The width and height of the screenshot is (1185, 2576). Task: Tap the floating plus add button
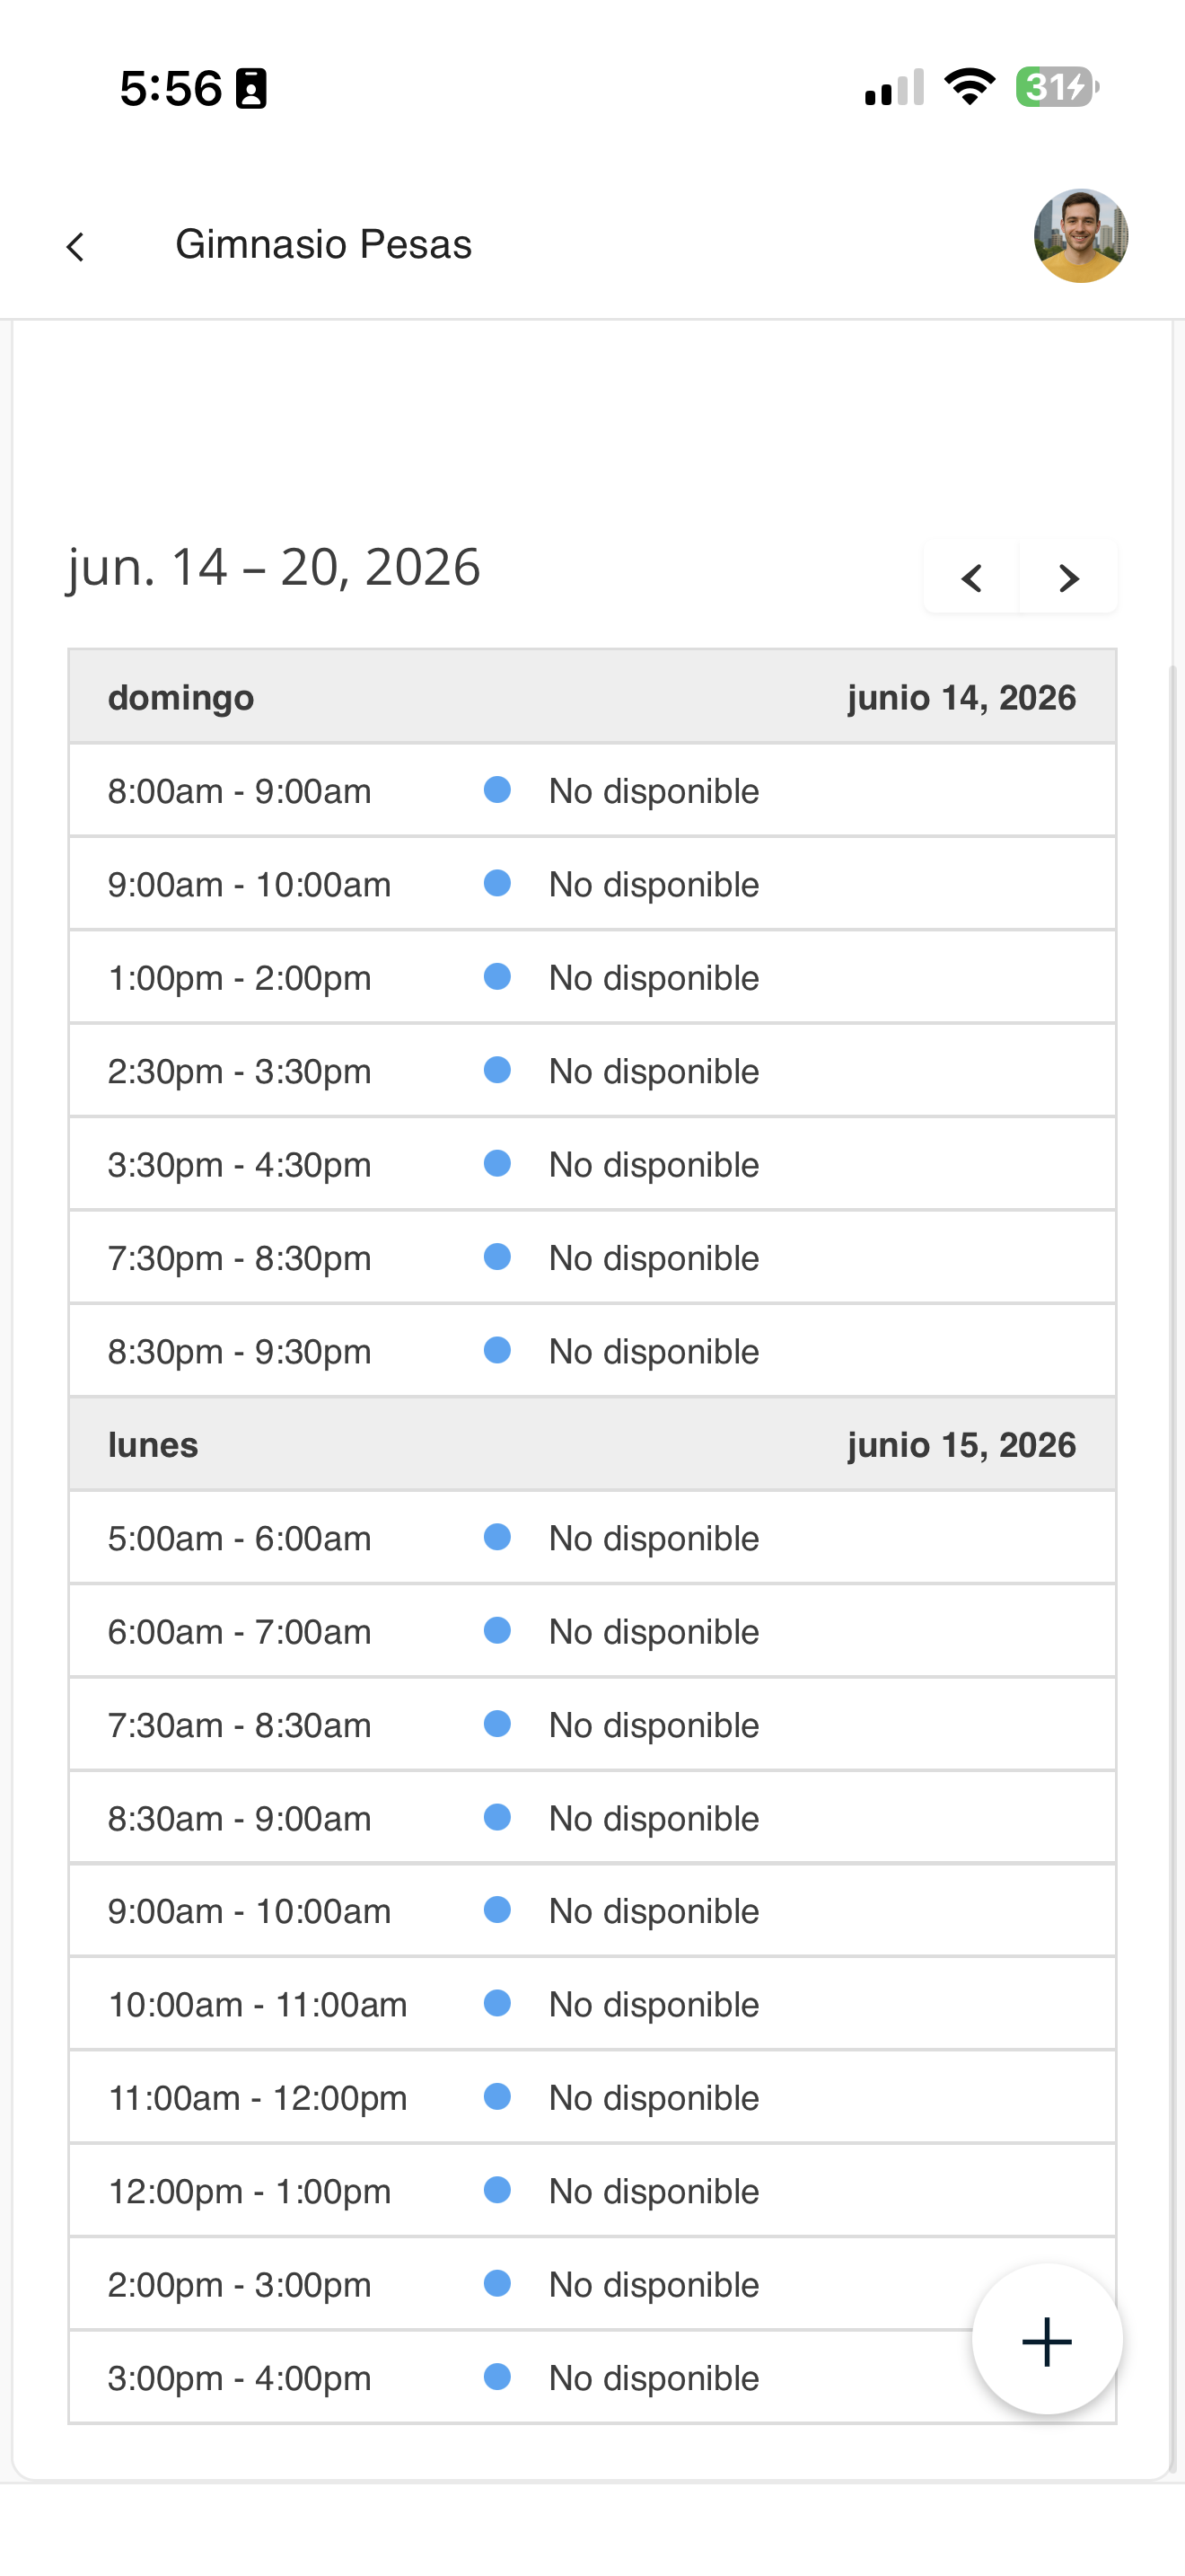click(1046, 2341)
